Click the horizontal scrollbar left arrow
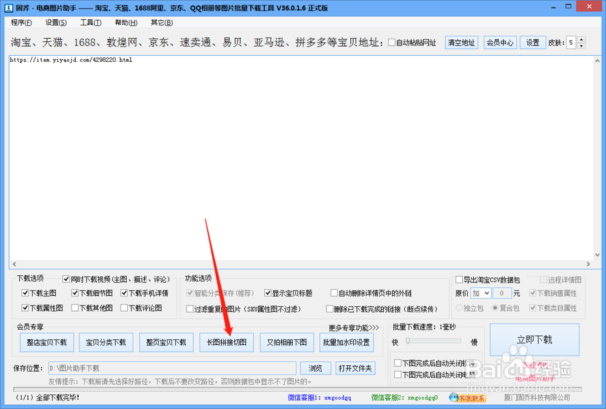 click(x=15, y=264)
